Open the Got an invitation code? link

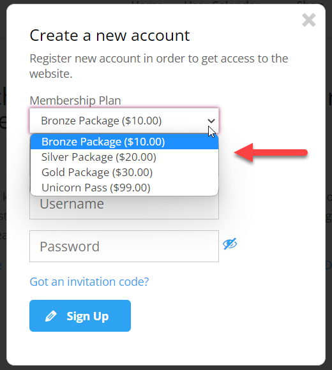(x=89, y=281)
